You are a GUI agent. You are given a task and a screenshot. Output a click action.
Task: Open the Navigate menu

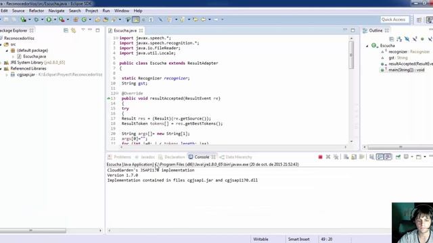56,11
